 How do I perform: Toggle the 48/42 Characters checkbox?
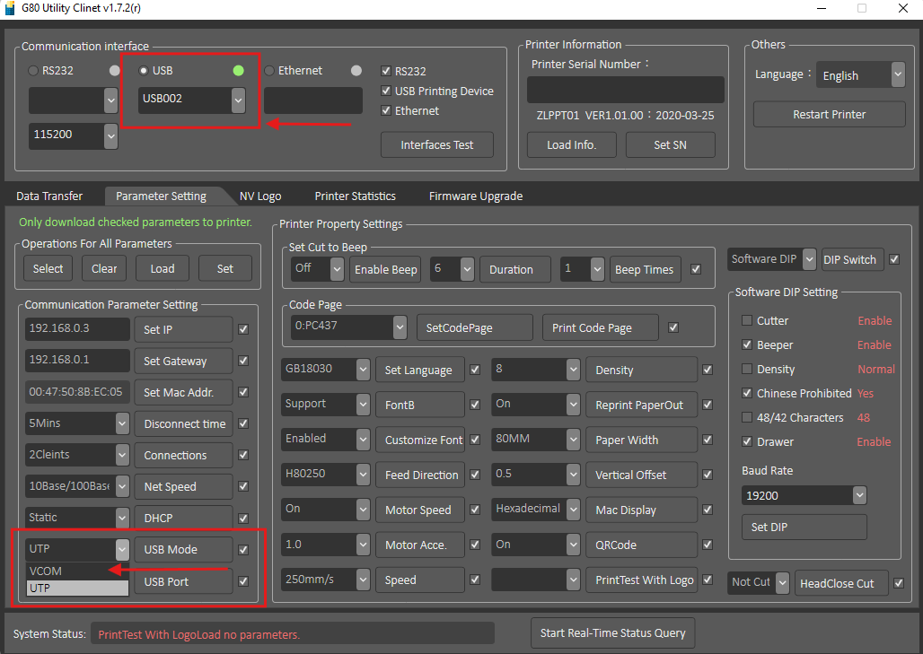(x=747, y=417)
